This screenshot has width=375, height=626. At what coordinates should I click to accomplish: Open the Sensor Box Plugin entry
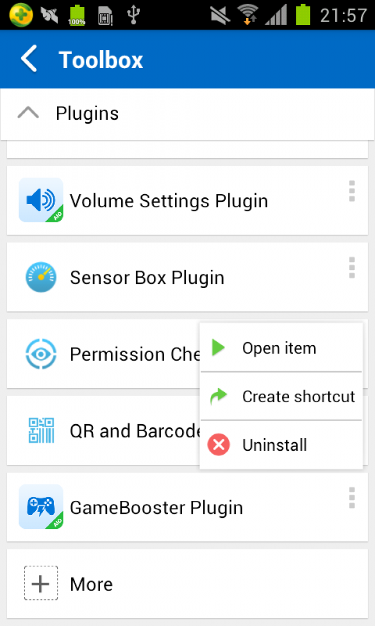pyautogui.click(x=147, y=277)
